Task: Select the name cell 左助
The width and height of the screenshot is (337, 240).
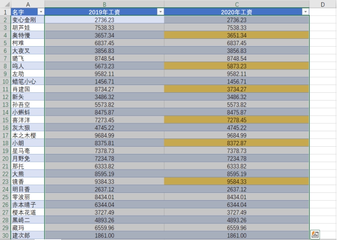Action: [28, 74]
